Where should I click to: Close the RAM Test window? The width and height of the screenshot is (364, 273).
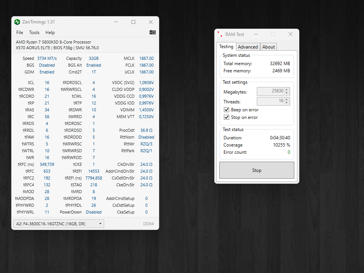(291, 34)
